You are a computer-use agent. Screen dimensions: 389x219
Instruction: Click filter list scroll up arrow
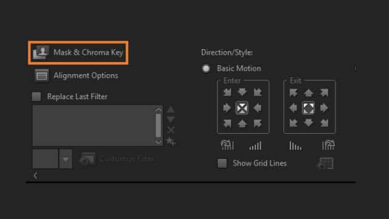click(x=159, y=109)
